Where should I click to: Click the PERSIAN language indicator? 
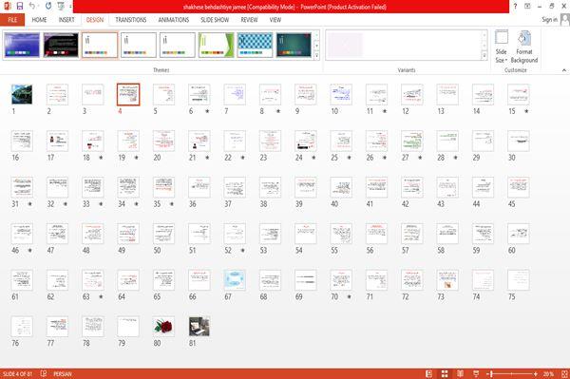[63, 374]
